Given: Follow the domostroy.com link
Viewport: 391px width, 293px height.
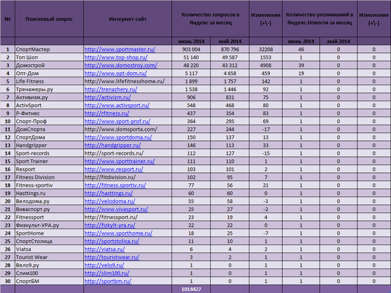Looking at the screenshot, I should point(120,65).
